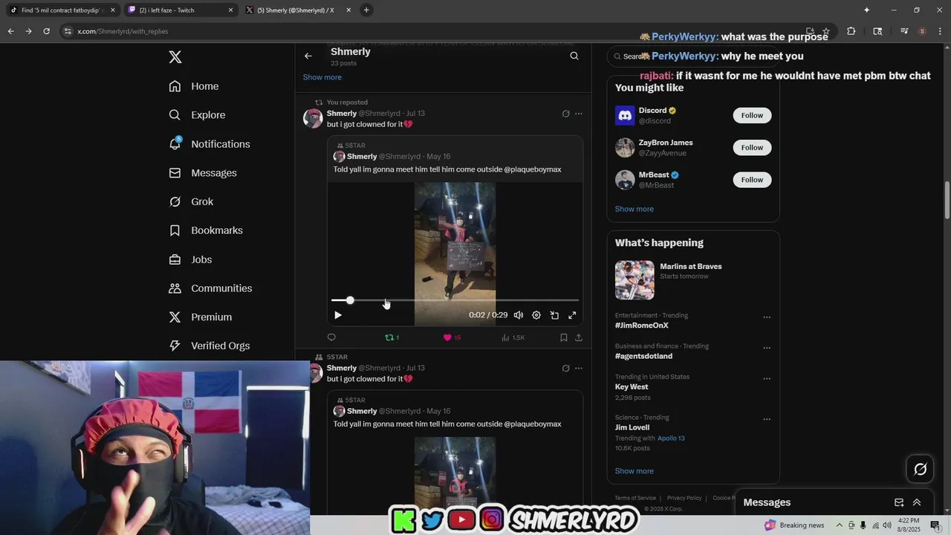
Task: Click the address bar URL
Action: tap(123, 31)
